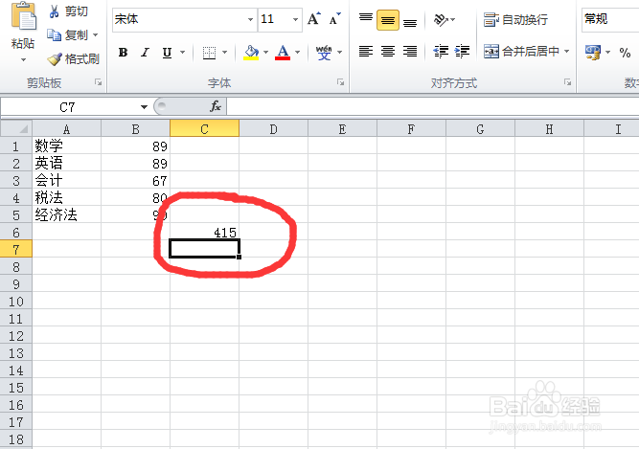Select cell containing 税法

66,197
